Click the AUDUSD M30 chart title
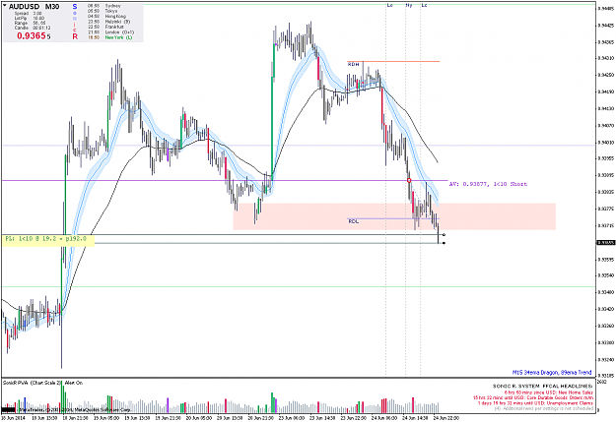 click(34, 6)
